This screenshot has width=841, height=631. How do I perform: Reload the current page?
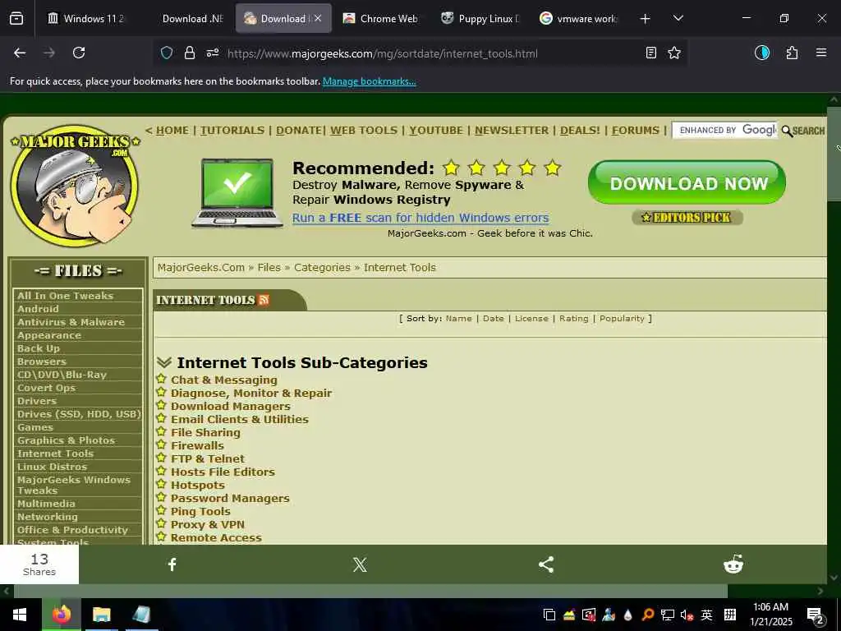79,53
